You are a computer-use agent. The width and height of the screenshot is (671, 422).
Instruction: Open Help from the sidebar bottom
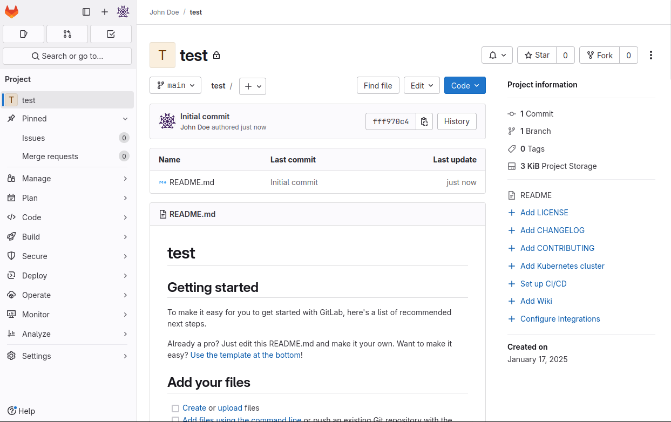(21, 411)
